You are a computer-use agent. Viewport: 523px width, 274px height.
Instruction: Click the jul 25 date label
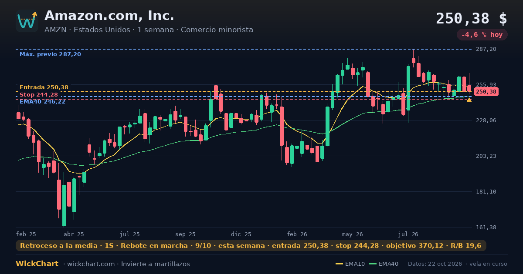(130, 234)
